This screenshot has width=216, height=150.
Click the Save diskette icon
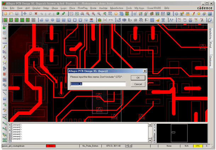click(x=17, y=14)
